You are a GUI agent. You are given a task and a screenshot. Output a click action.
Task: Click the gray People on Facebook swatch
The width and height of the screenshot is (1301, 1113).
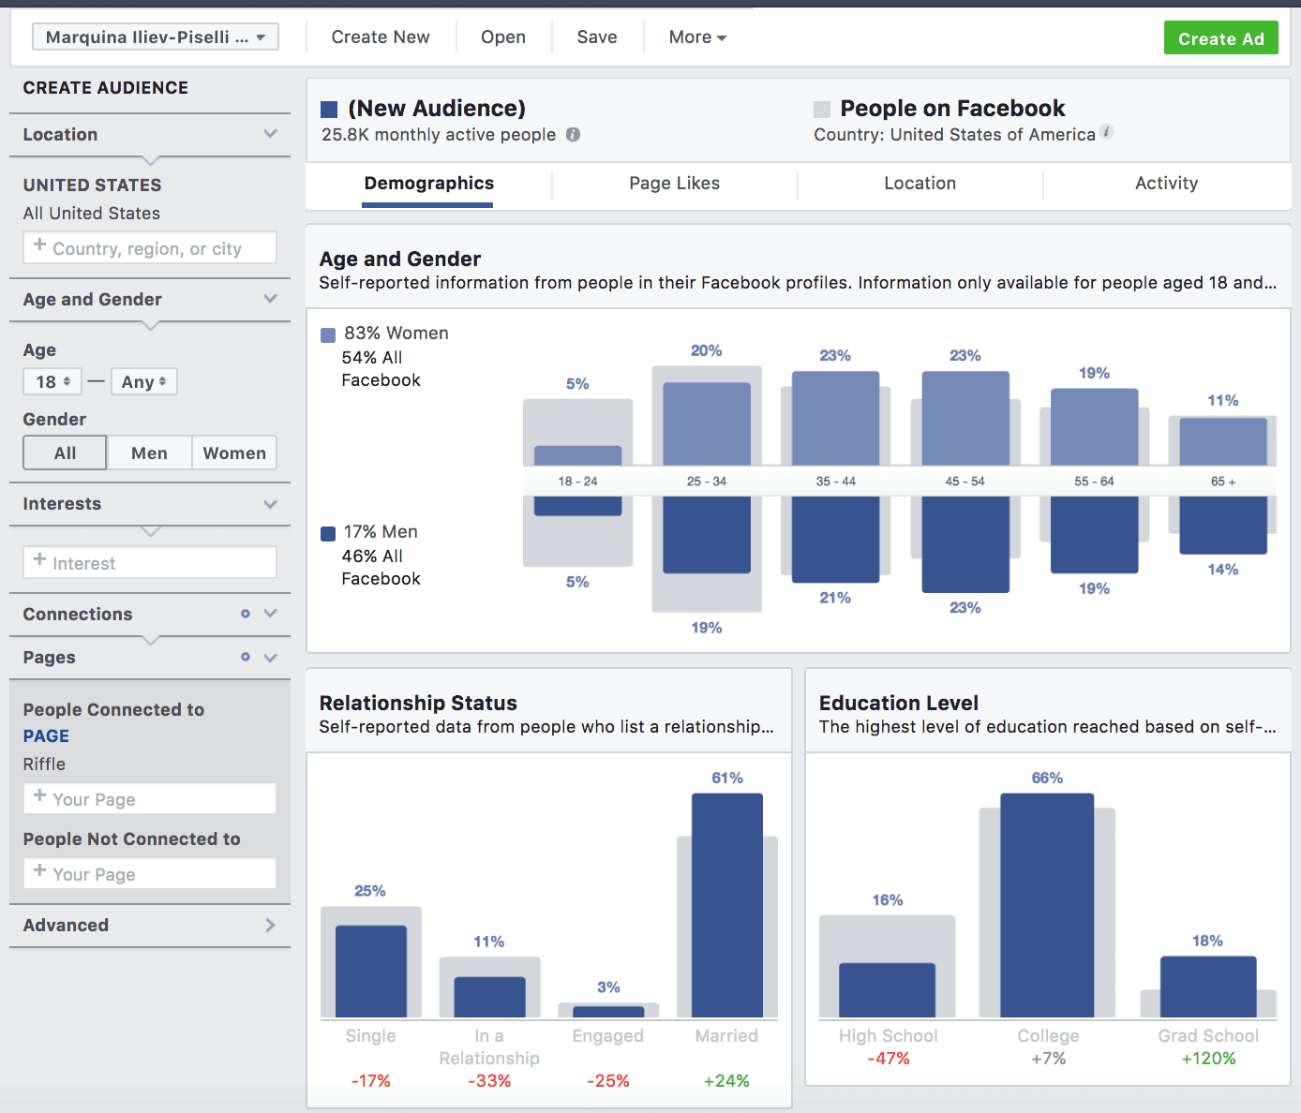coord(822,110)
